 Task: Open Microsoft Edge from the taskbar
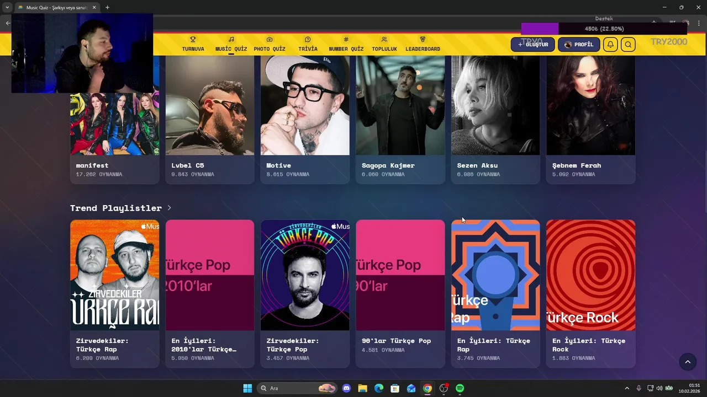point(379,388)
